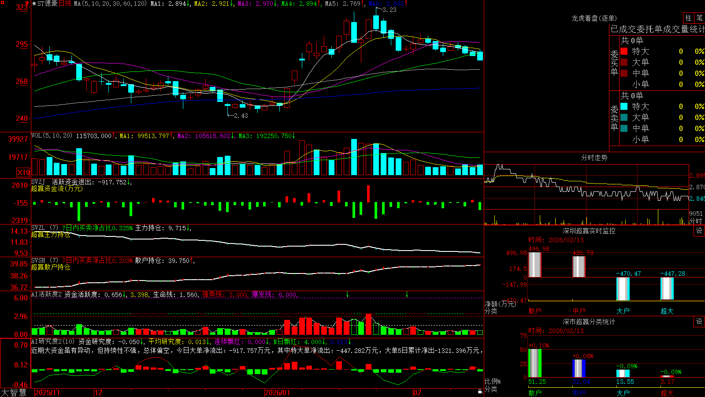Viewport: 705px width, 397px height.
Task: Open 设 settings for 深市超赢分类统计 panel
Action: tap(699, 322)
